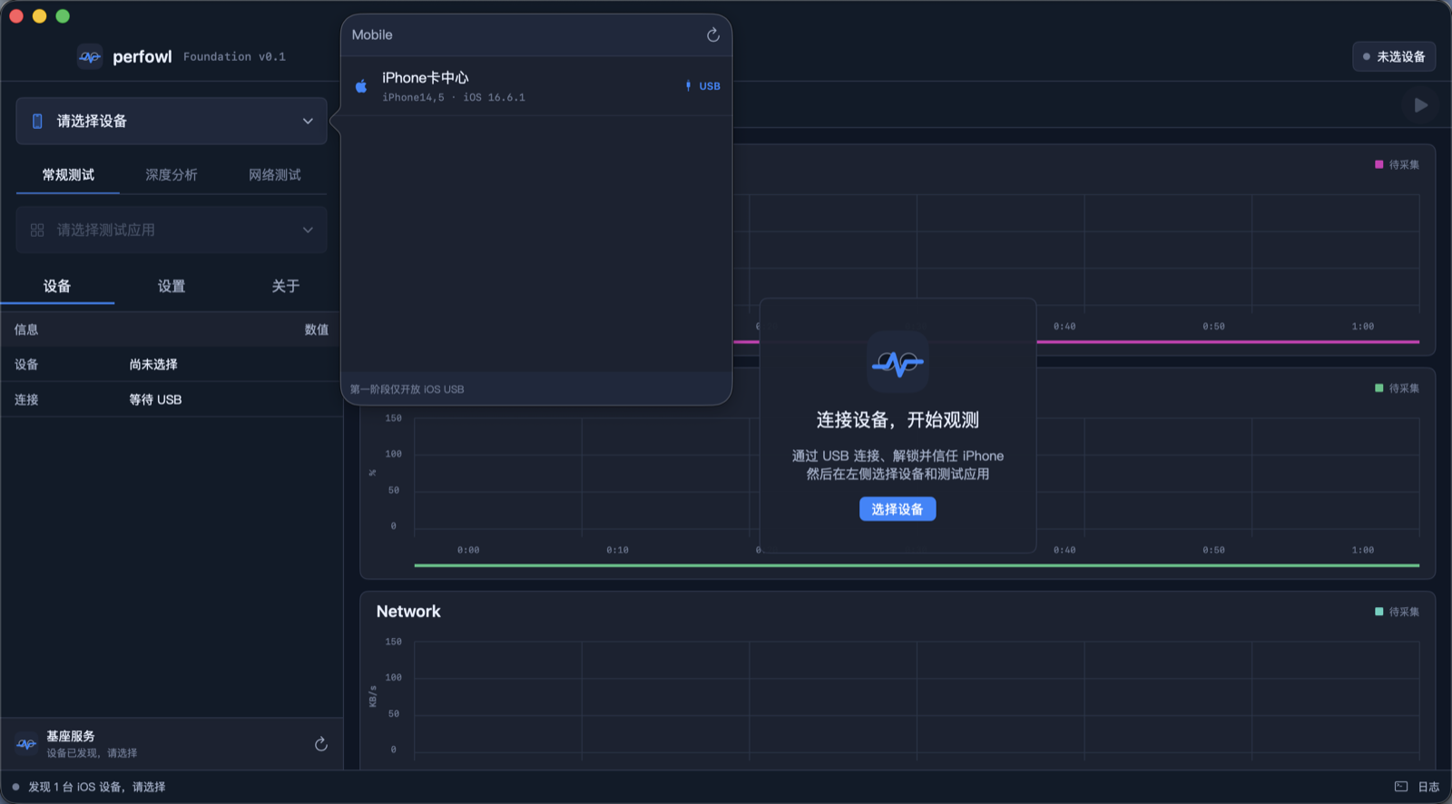Click the perfowl logo in header

[x=90, y=56]
